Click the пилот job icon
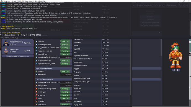 (x=36, y=98)
